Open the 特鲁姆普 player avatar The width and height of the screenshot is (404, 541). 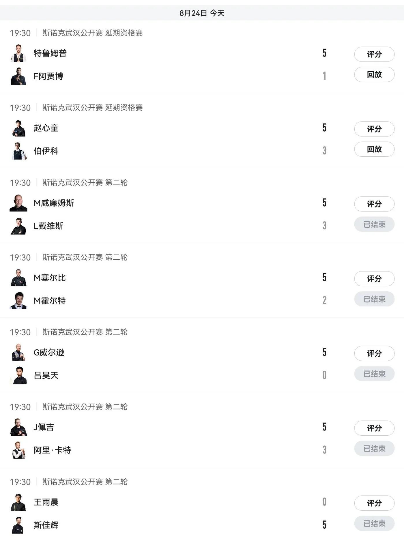click(x=19, y=53)
